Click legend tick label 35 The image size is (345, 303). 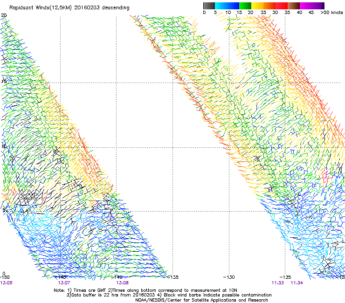pos(287,13)
